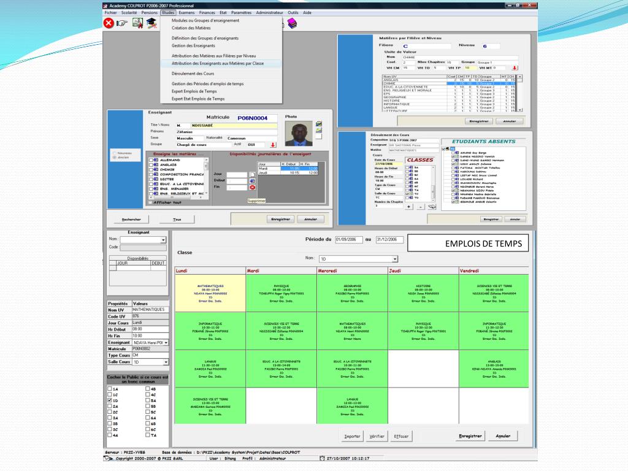The image size is (628, 471).
Task: Click Enregistrer in the Enseignant panel
Action: click(x=280, y=219)
